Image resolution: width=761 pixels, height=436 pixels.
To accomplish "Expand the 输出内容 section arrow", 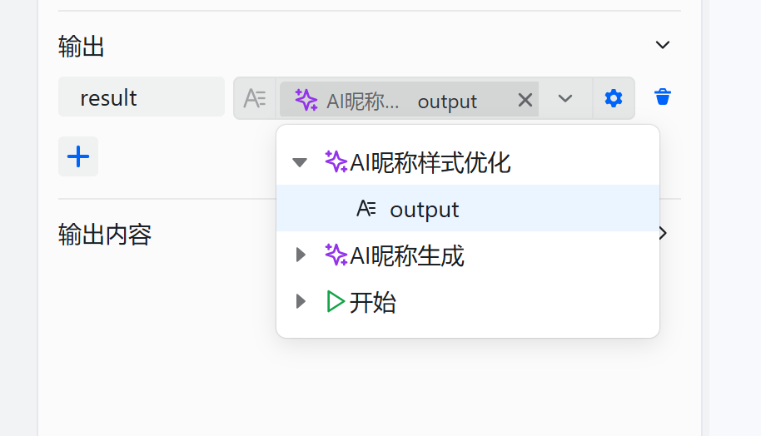I will point(663,233).
